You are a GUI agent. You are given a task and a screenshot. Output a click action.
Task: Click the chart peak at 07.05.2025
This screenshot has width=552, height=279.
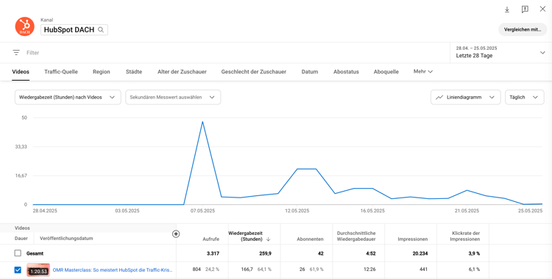202,122
